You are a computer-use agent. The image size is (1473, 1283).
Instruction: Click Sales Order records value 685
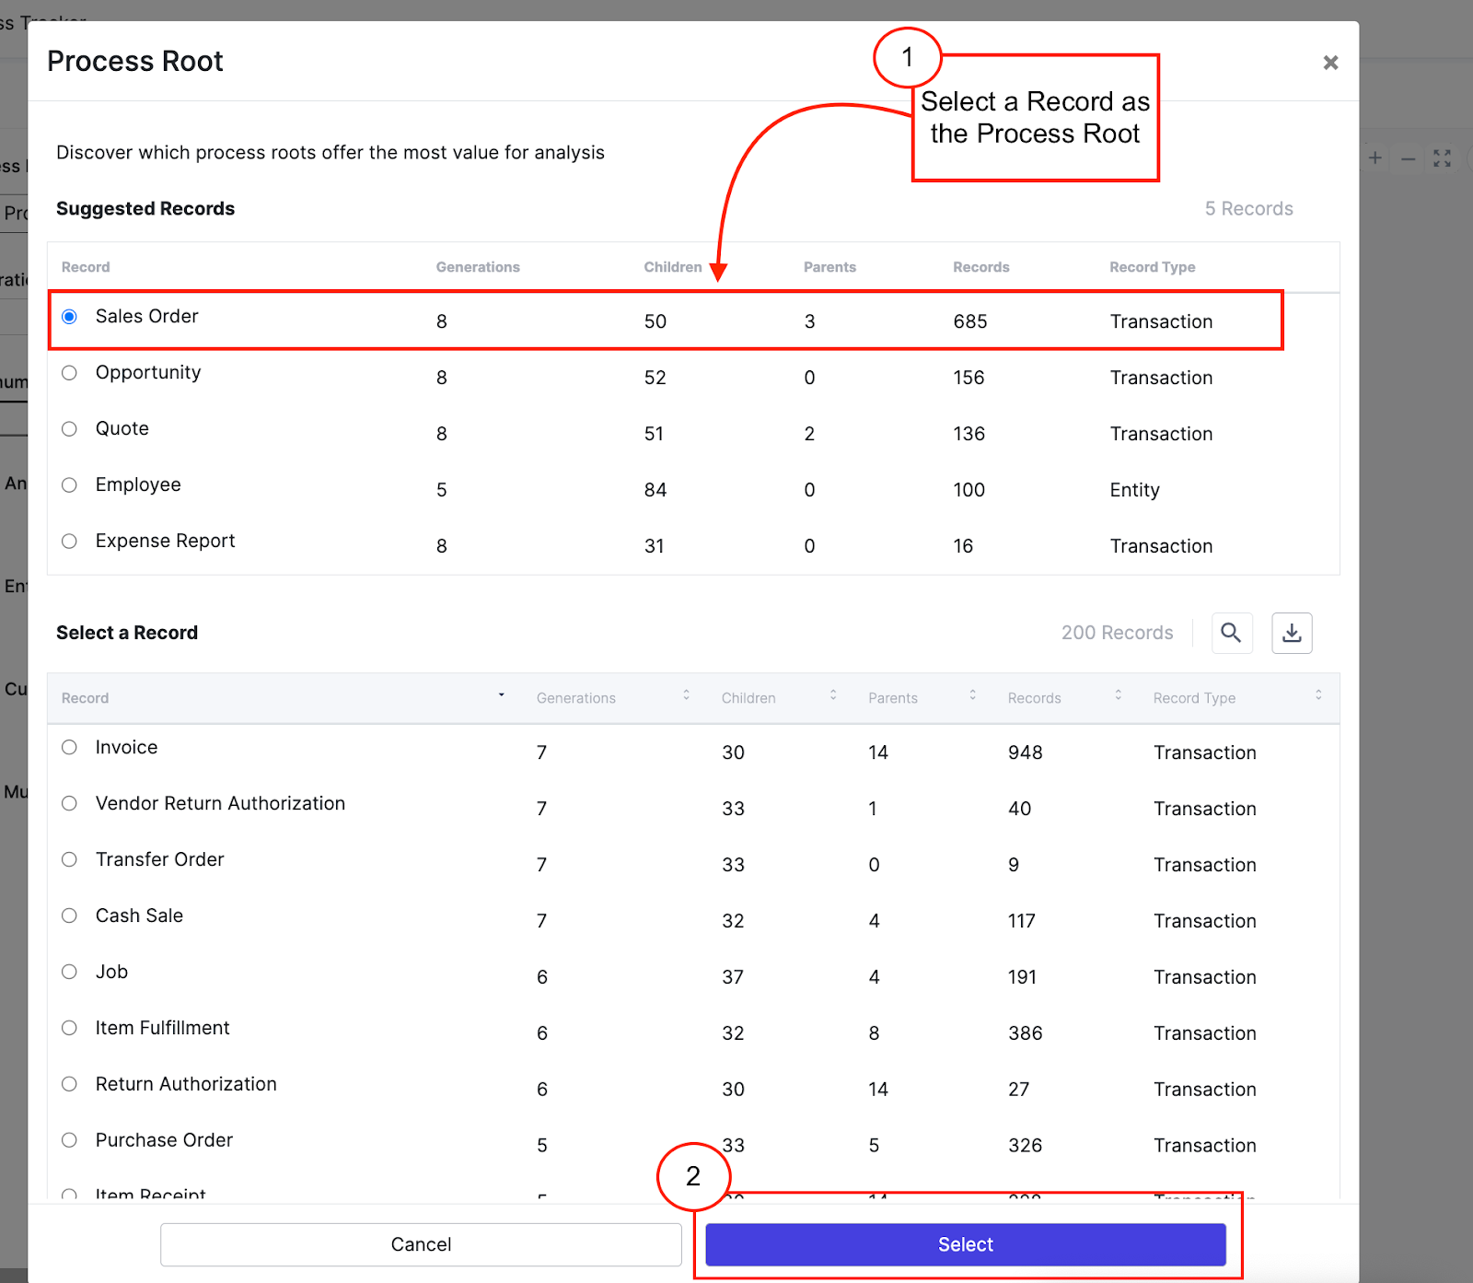pyautogui.click(x=970, y=321)
